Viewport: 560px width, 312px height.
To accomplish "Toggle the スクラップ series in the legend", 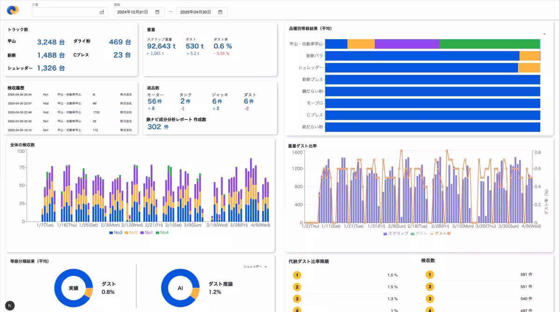I will pos(396,233).
